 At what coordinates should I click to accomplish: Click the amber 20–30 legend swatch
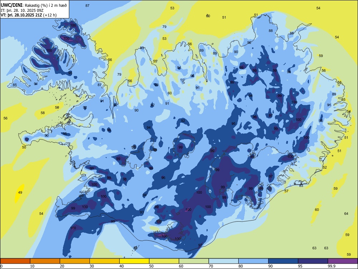[75, 261]
